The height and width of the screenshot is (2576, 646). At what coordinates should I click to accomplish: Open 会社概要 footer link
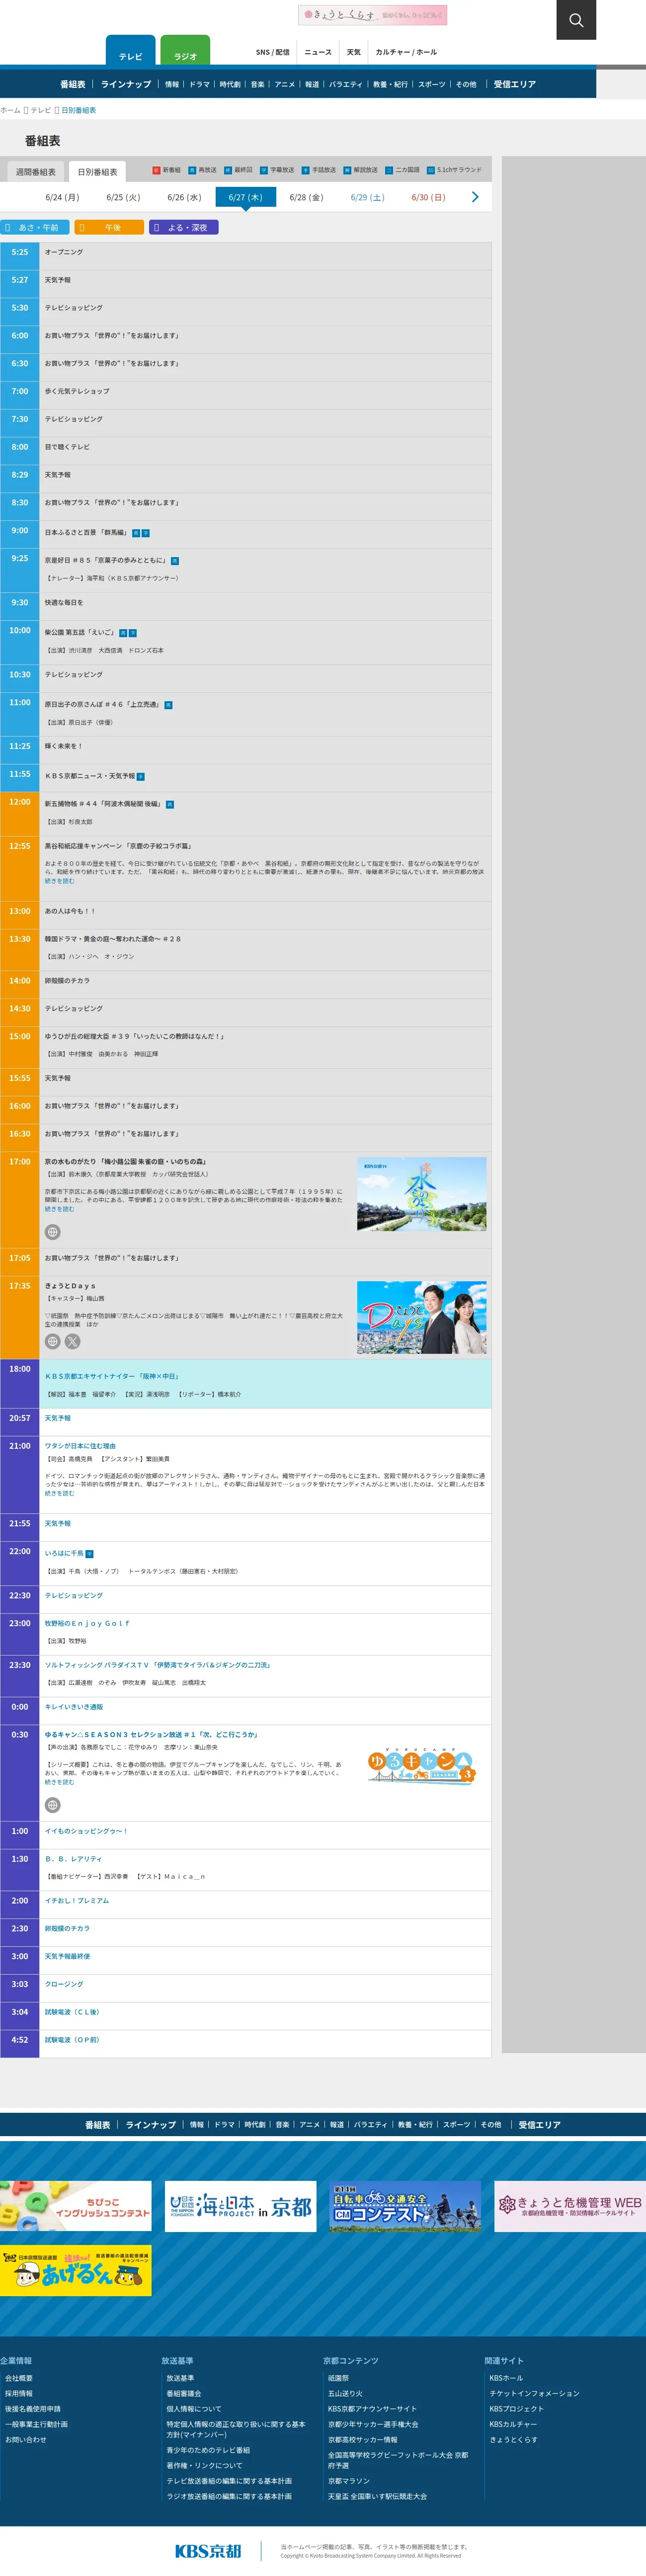[19, 2378]
